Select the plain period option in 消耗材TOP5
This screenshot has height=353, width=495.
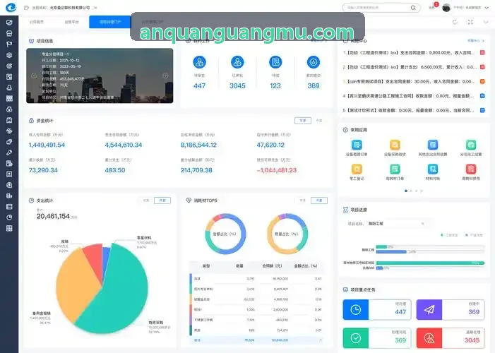[x=302, y=201]
